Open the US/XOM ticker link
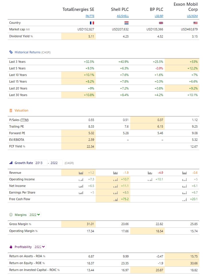 point(193,16)
